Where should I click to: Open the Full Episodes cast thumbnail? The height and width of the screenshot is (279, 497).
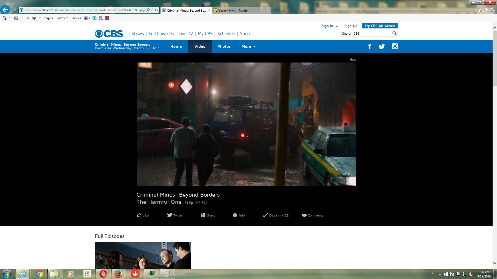click(x=143, y=255)
